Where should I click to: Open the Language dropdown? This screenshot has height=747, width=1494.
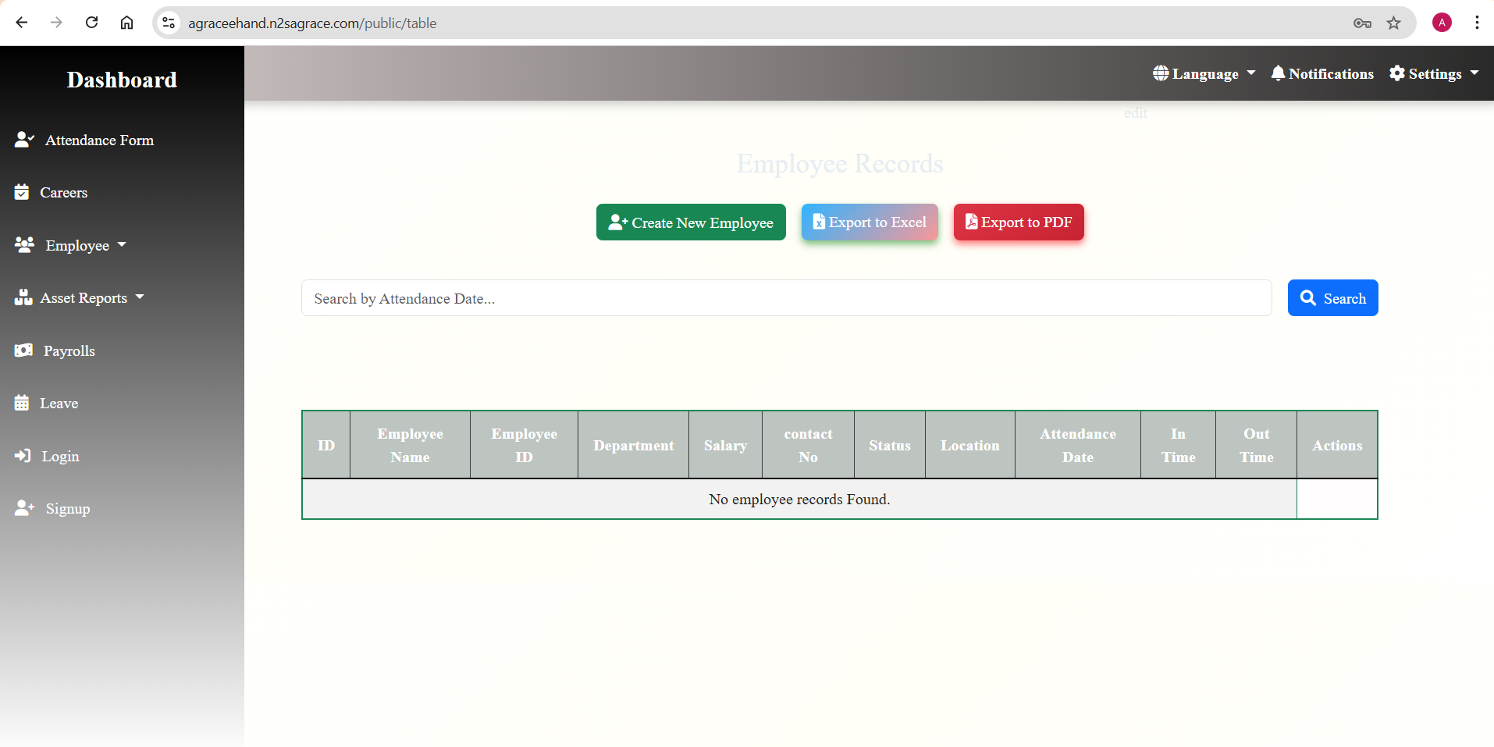coord(1204,73)
